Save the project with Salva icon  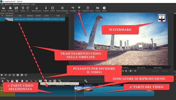click(x=16, y=9)
